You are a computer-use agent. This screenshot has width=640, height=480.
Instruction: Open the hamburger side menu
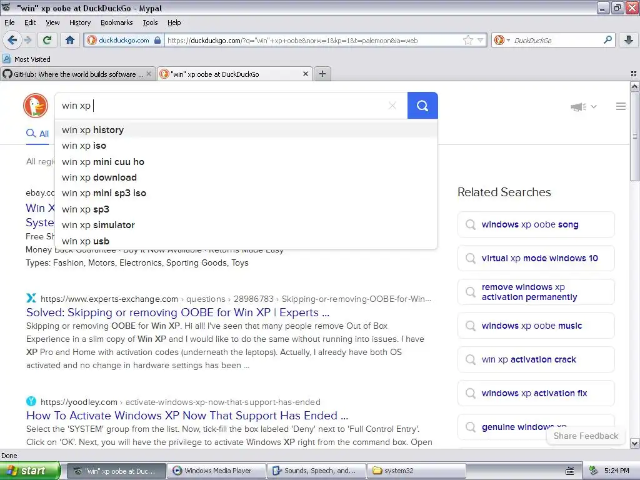click(621, 106)
